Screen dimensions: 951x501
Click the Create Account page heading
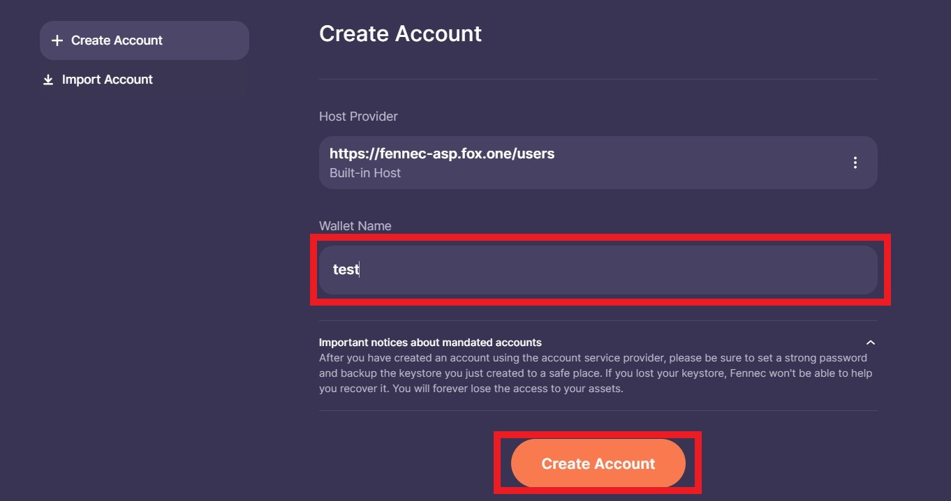point(400,33)
